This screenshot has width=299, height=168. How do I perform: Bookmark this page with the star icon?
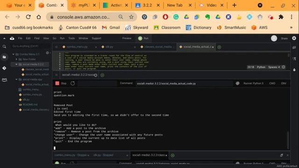[x=131, y=17]
